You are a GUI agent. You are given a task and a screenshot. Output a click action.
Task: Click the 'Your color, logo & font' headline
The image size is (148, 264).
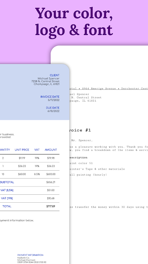point(74,21)
